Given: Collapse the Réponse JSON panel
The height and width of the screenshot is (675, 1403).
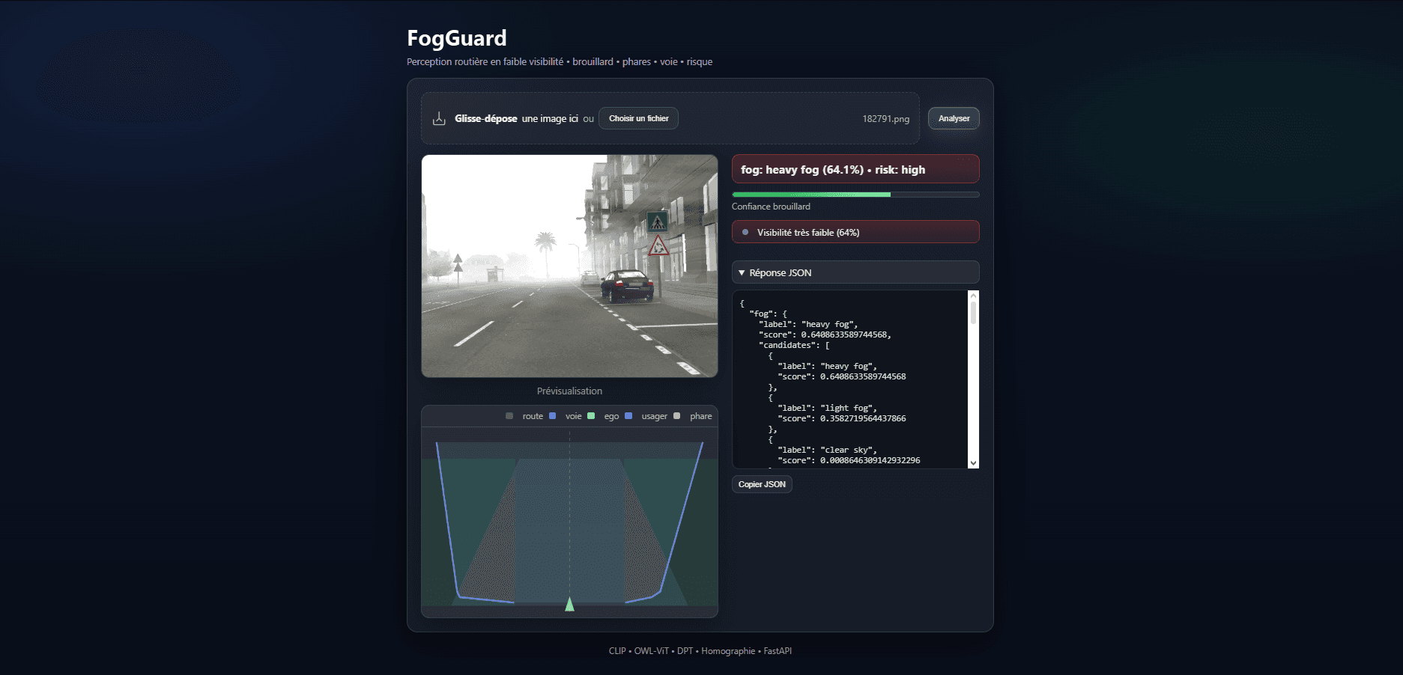Looking at the screenshot, I should tap(855, 272).
